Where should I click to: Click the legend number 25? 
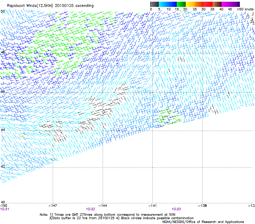pyautogui.click(x=195, y=9)
